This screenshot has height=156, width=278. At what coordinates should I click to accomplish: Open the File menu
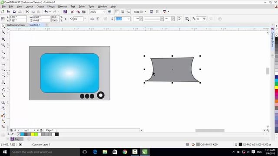click(4, 6)
